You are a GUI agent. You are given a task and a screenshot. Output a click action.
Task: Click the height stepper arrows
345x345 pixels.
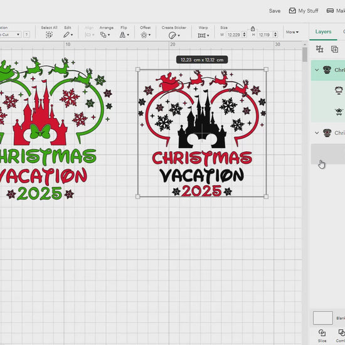[275, 34]
